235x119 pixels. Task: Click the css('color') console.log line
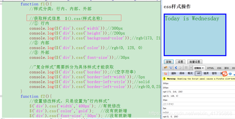(86, 48)
